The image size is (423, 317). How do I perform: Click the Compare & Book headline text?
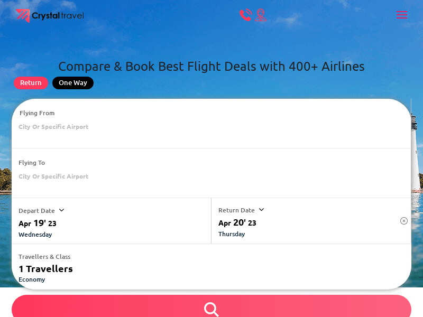[212, 67]
